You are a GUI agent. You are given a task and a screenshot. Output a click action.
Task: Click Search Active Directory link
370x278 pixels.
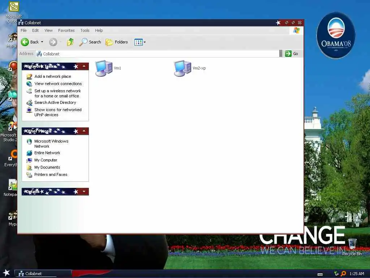pos(55,102)
